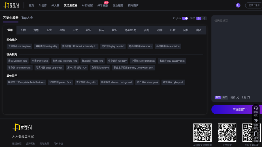
Task: Switch output language to 英文
Action: tap(225, 98)
